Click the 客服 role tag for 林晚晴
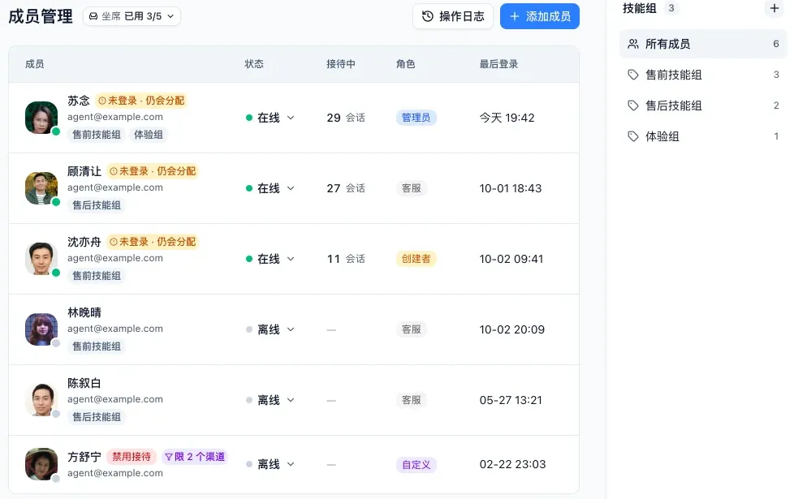This screenshot has height=499, width=794. [x=411, y=329]
